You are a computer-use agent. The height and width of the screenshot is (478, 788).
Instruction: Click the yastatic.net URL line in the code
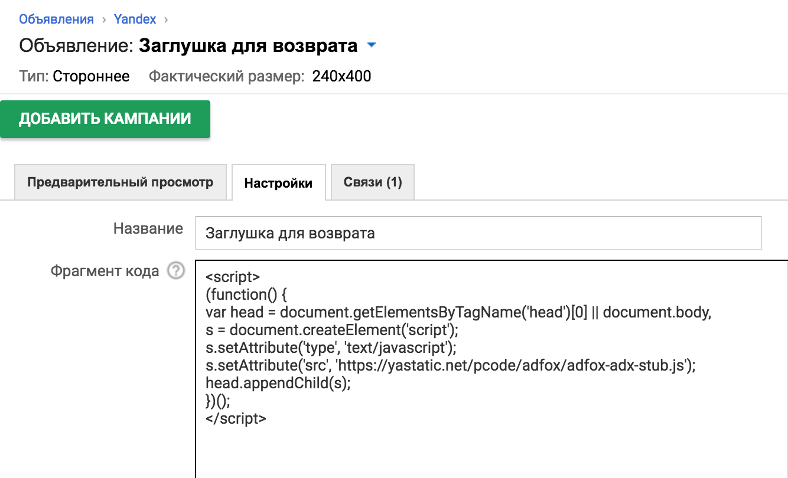click(450, 365)
